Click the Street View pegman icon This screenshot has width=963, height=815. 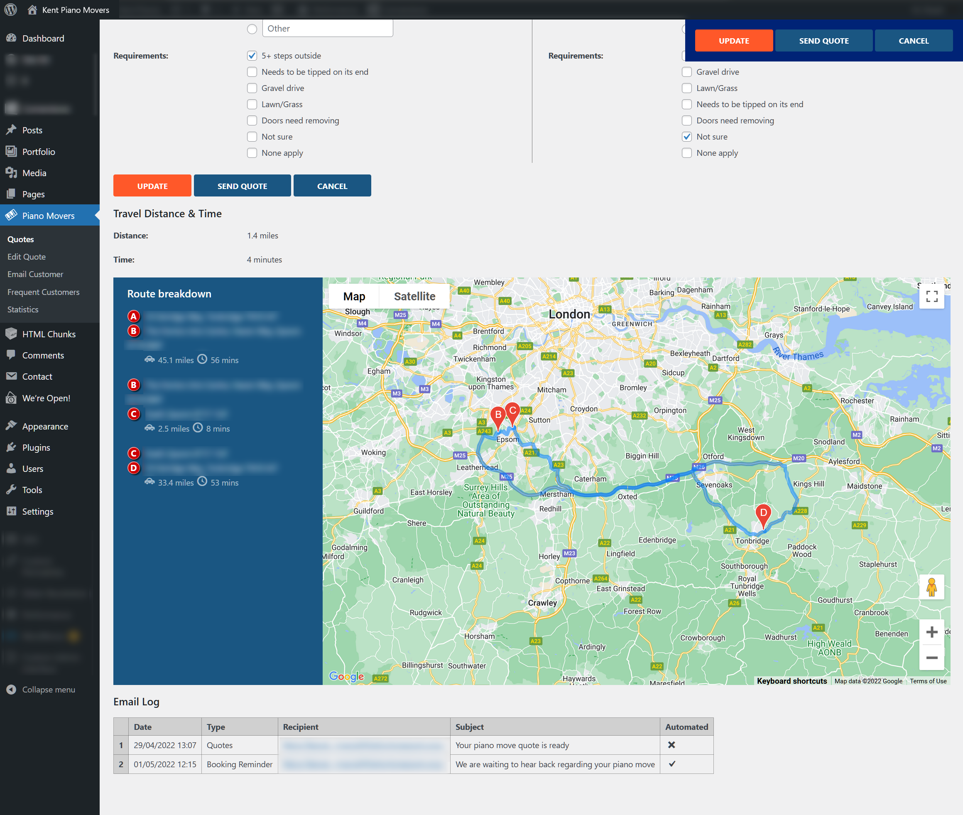coord(931,587)
